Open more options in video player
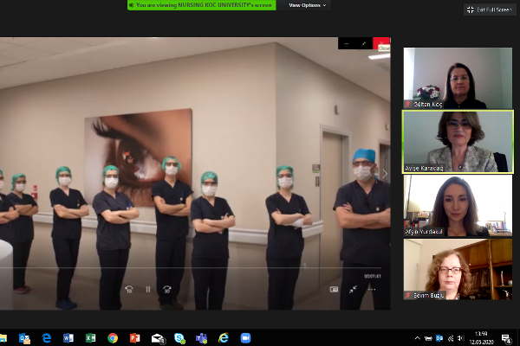This screenshot has height=346, width=520. pyautogui.click(x=373, y=290)
